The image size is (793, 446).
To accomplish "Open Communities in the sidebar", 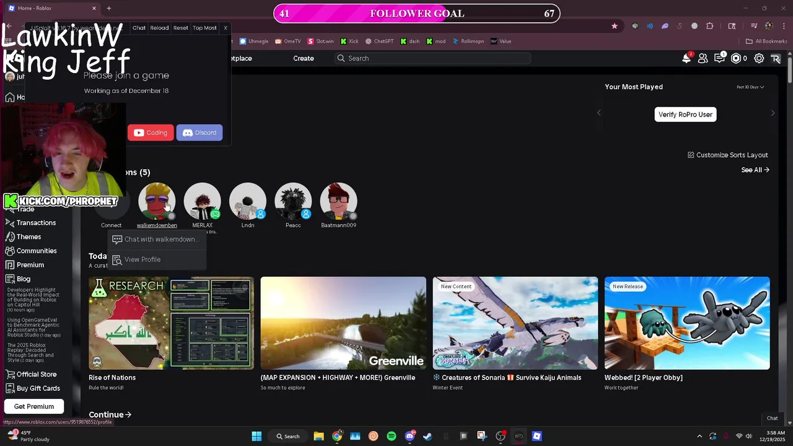I will [x=31, y=251].
